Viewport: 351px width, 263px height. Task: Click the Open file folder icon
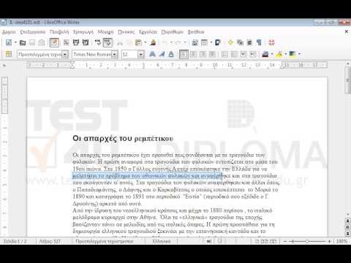(23, 43)
